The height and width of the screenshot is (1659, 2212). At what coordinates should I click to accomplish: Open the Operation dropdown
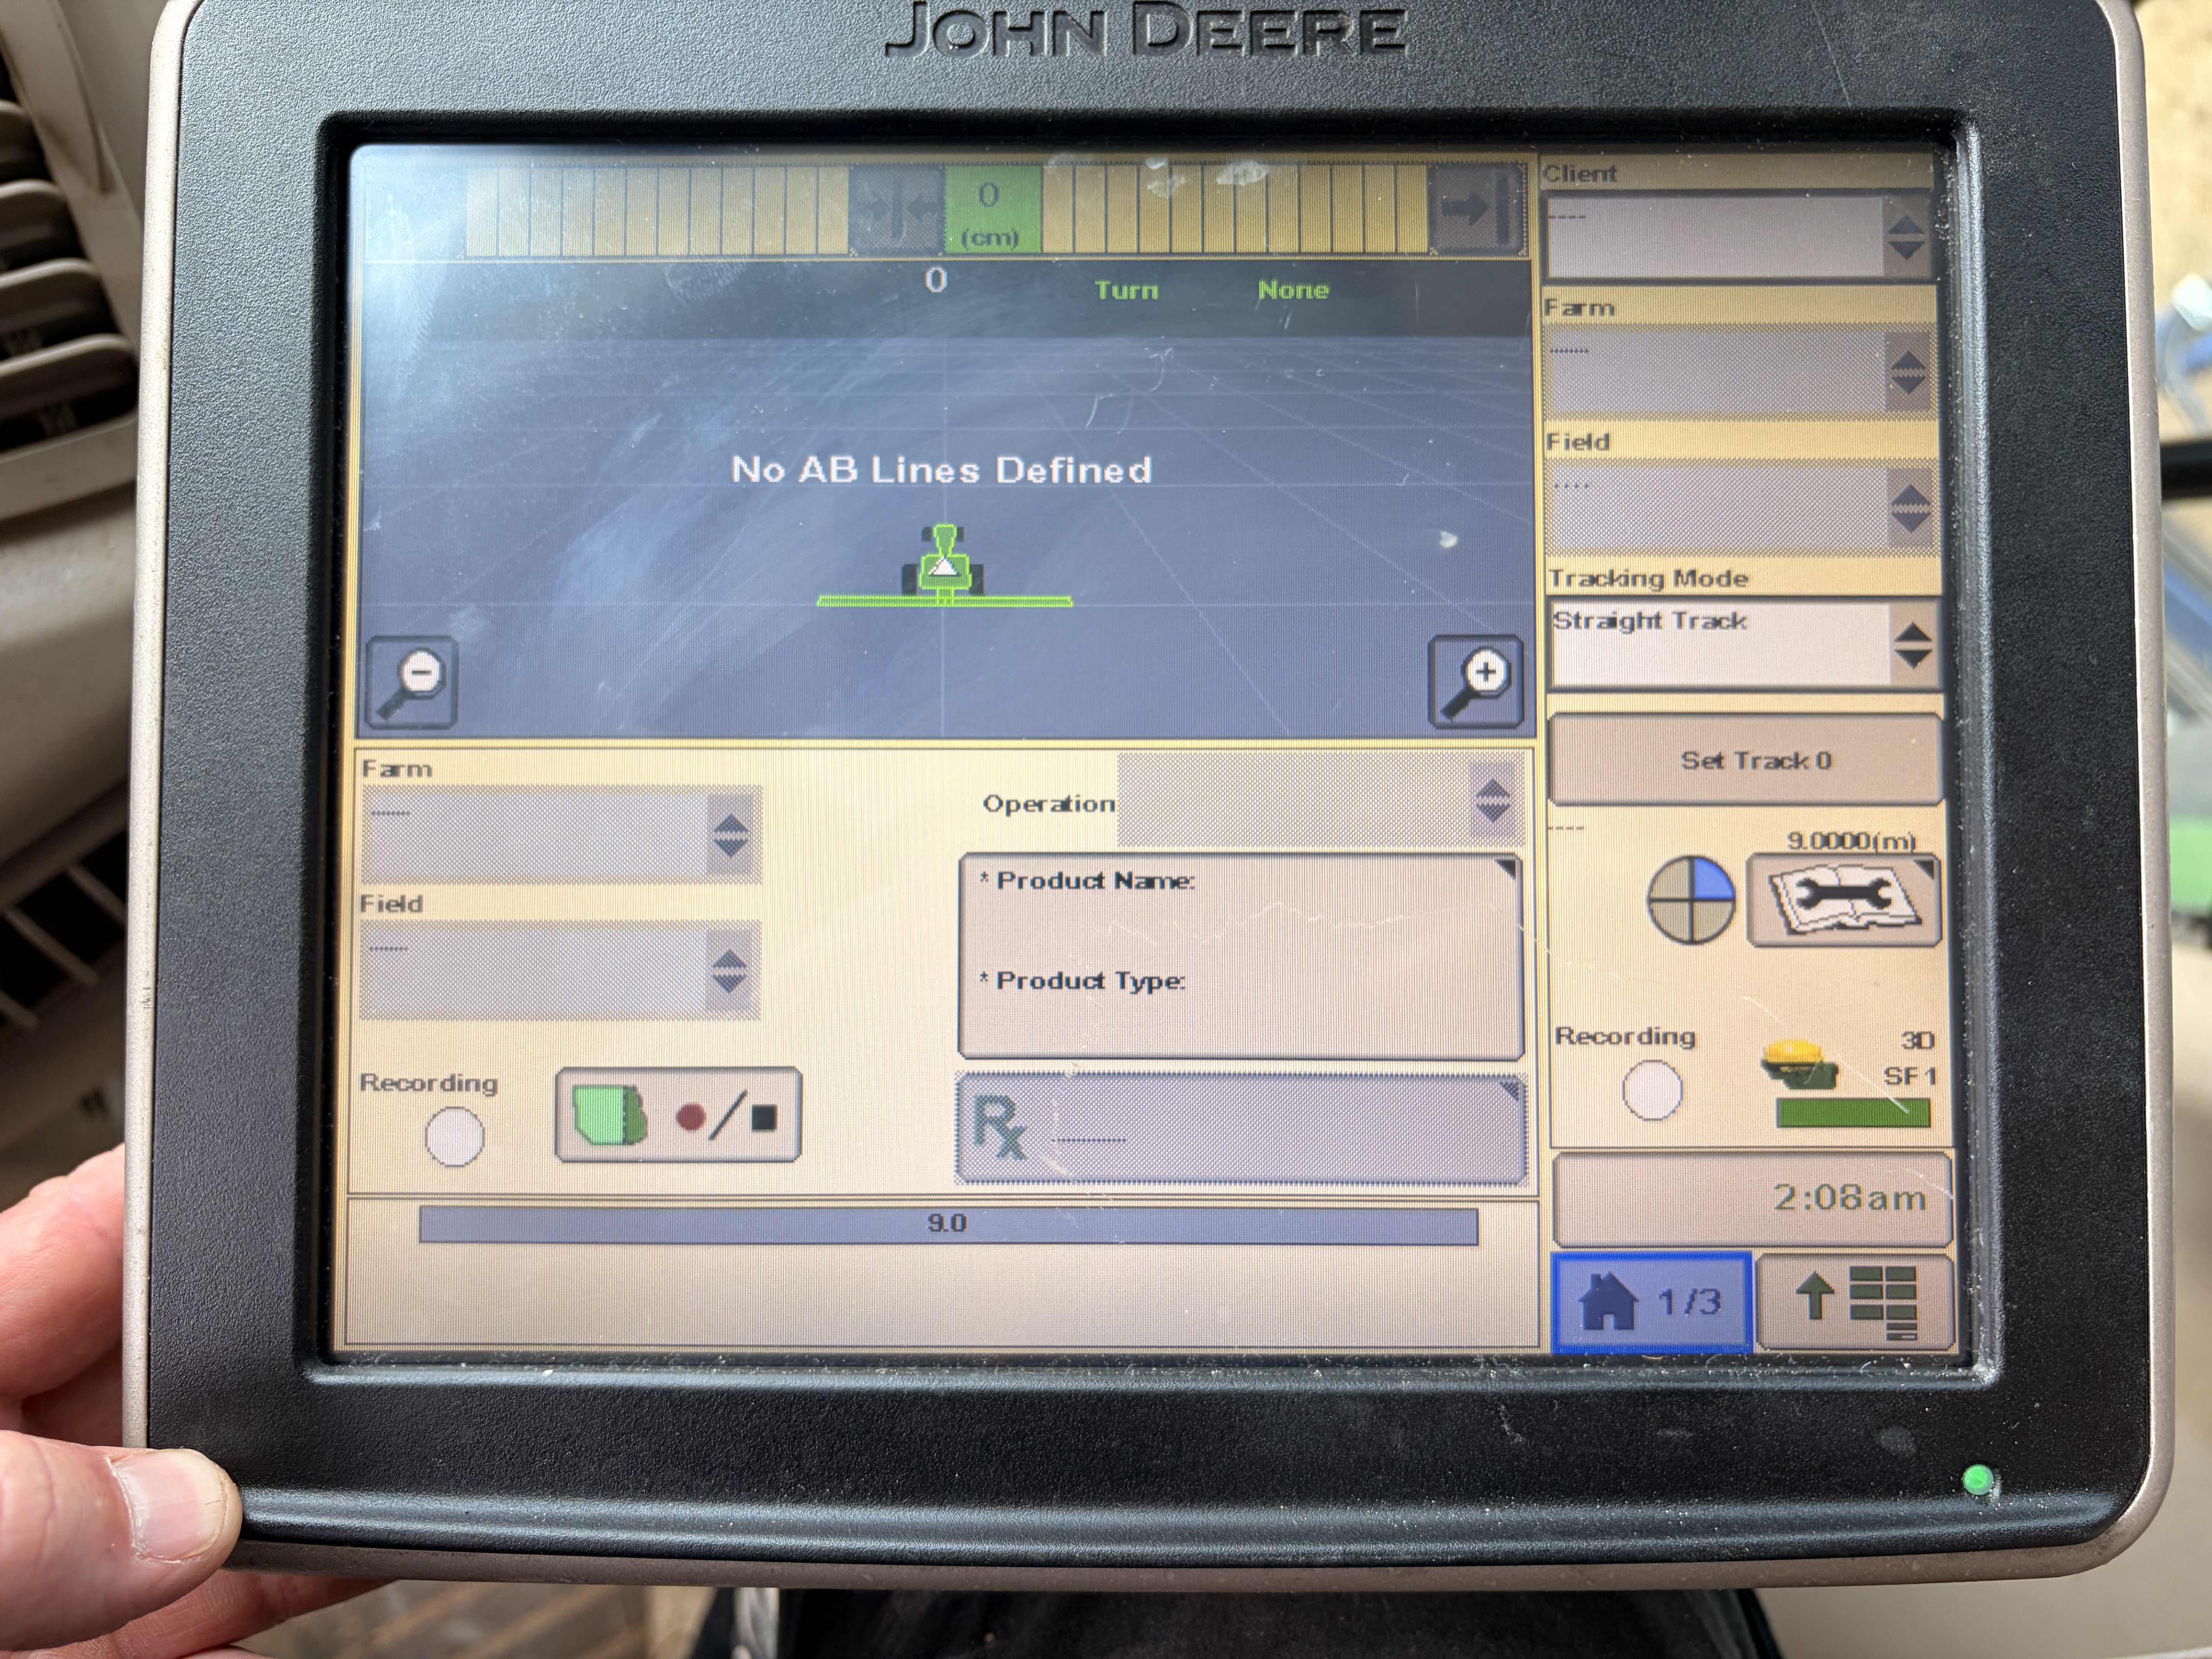(1320, 800)
